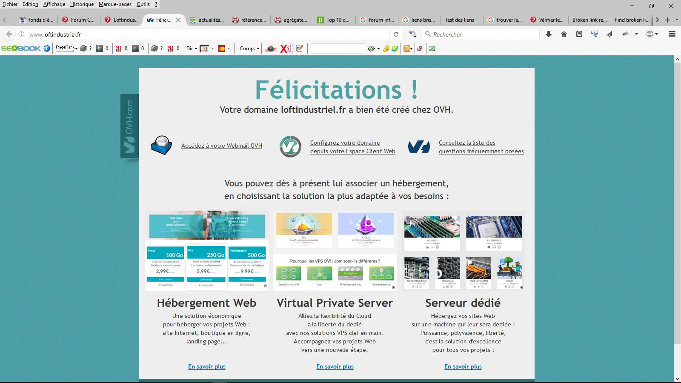Click the Virtual Private Server thumbnail image
Viewport: 681px width, 383px height.
pyautogui.click(x=335, y=251)
